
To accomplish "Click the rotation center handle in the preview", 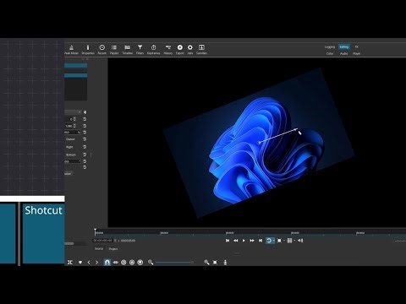I will [x=260, y=143].
